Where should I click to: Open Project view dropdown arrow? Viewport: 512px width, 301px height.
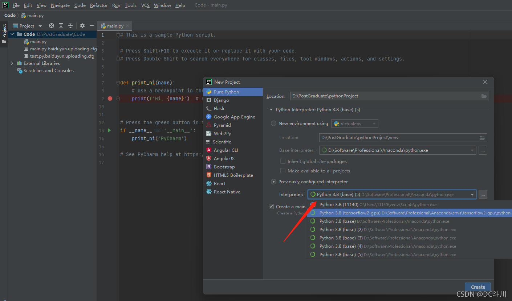(x=40, y=26)
